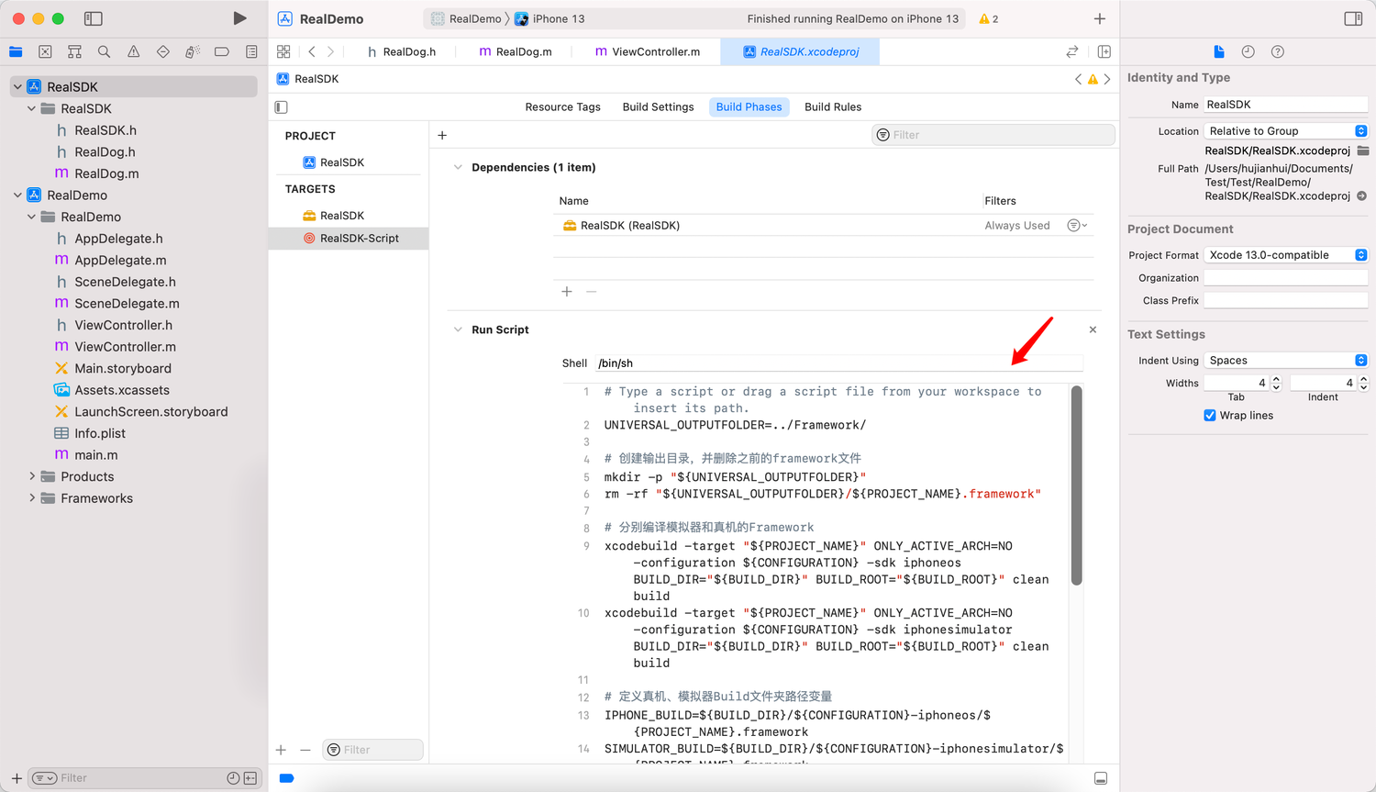The width and height of the screenshot is (1376, 792).
Task: Click the script editor scrollbar
Action: pyautogui.click(x=1076, y=485)
